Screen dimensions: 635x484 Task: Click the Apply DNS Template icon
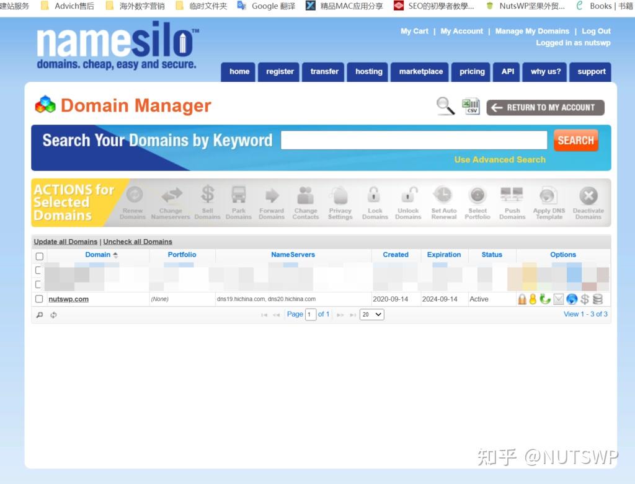(549, 195)
